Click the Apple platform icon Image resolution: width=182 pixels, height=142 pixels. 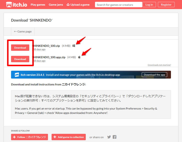coord(79,57)
